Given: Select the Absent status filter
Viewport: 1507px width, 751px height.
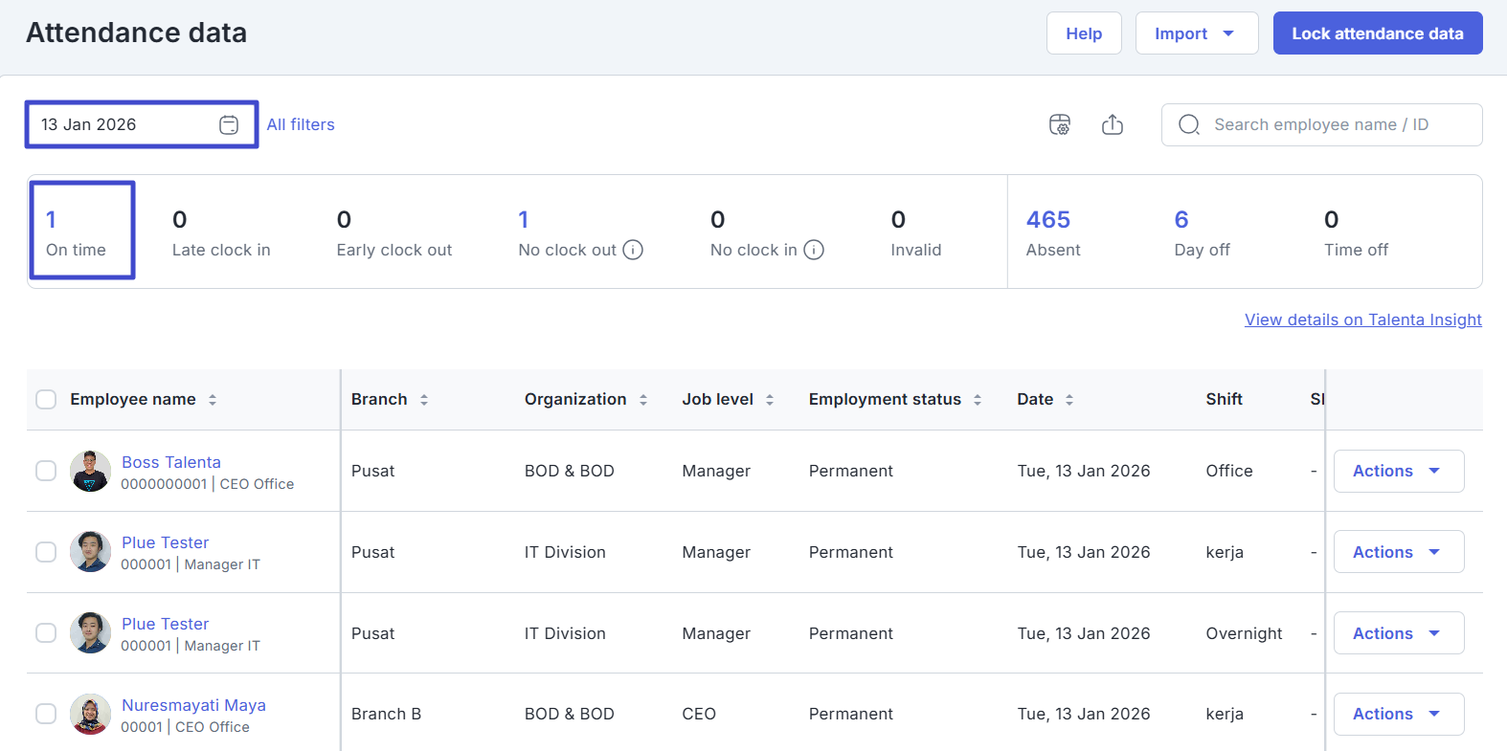Looking at the screenshot, I should pyautogui.click(x=1052, y=232).
